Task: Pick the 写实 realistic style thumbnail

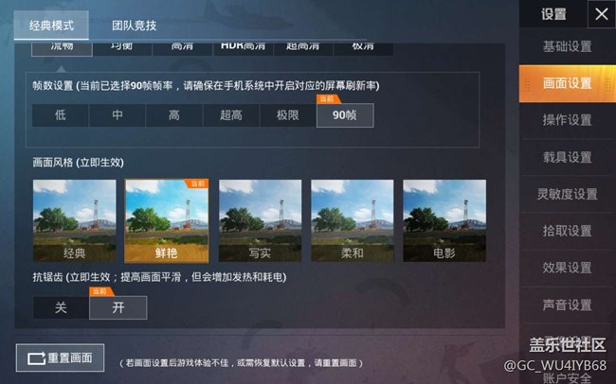Action: (x=260, y=220)
